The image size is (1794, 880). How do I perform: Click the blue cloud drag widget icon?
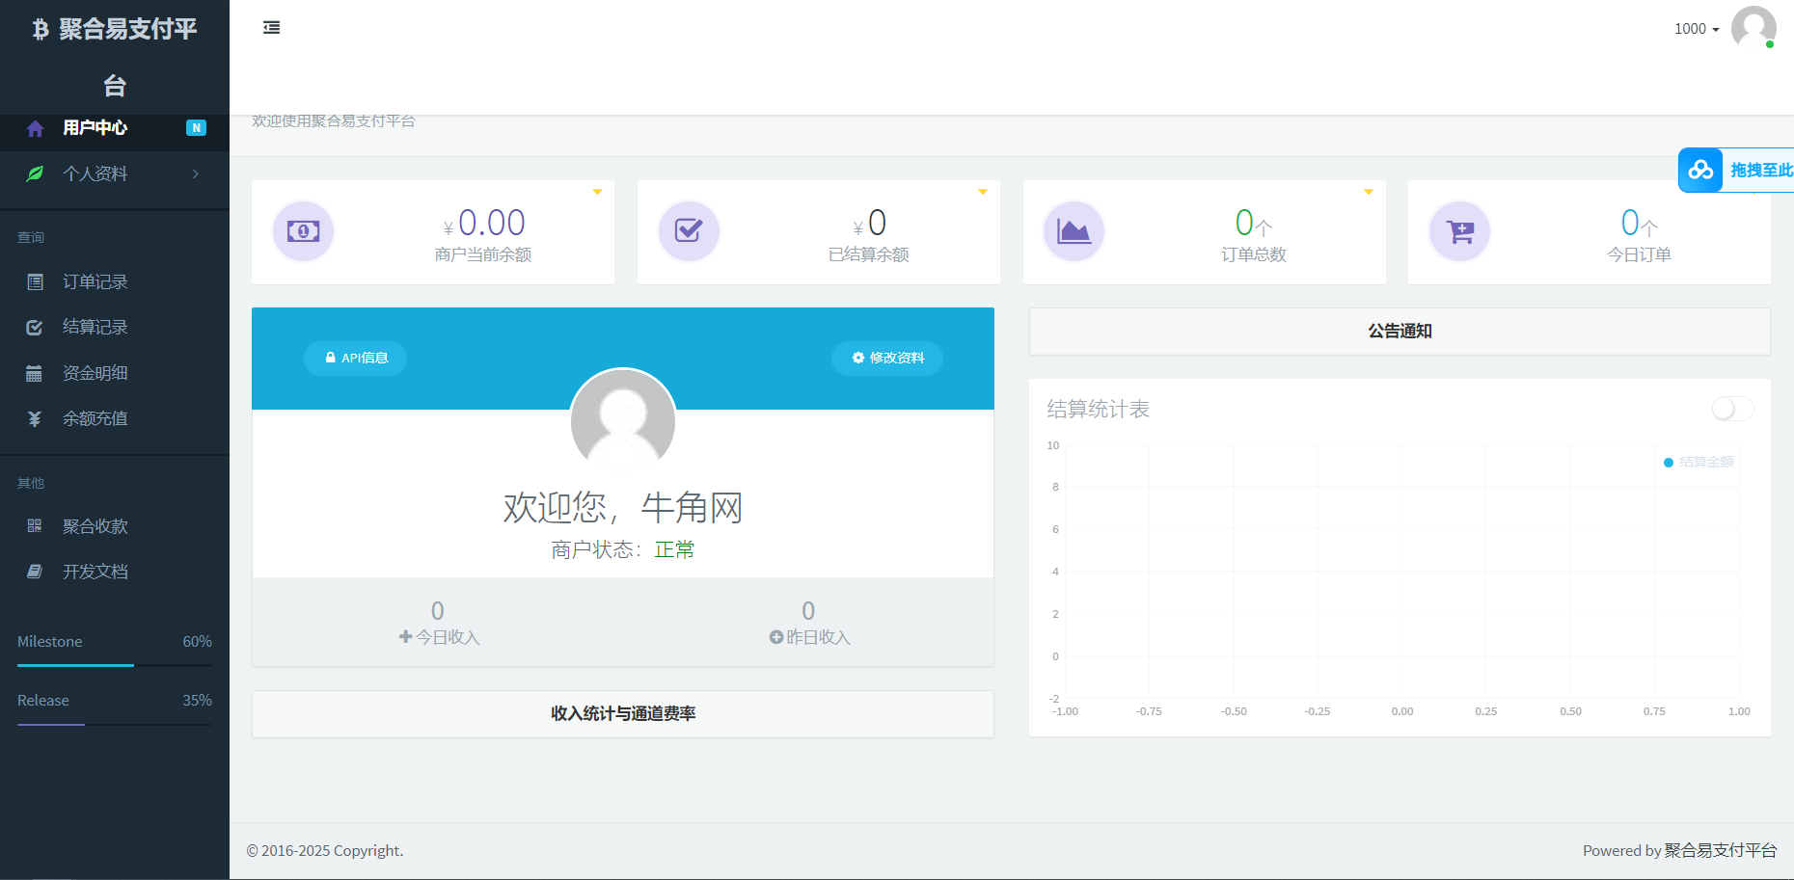click(x=1700, y=171)
